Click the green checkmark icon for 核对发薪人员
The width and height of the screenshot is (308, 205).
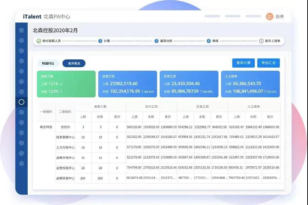pyautogui.click(x=39, y=41)
